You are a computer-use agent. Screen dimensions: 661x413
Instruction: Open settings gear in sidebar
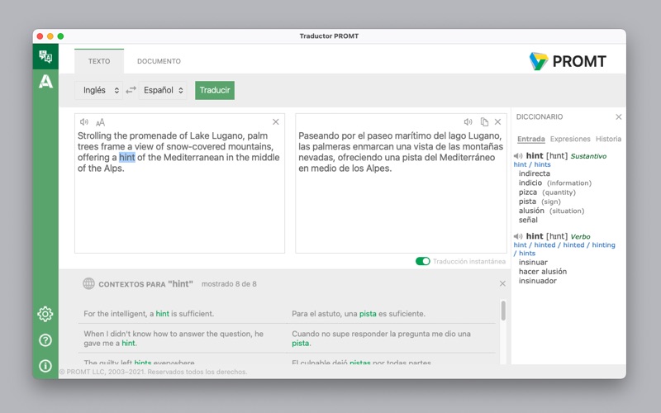pyautogui.click(x=45, y=314)
